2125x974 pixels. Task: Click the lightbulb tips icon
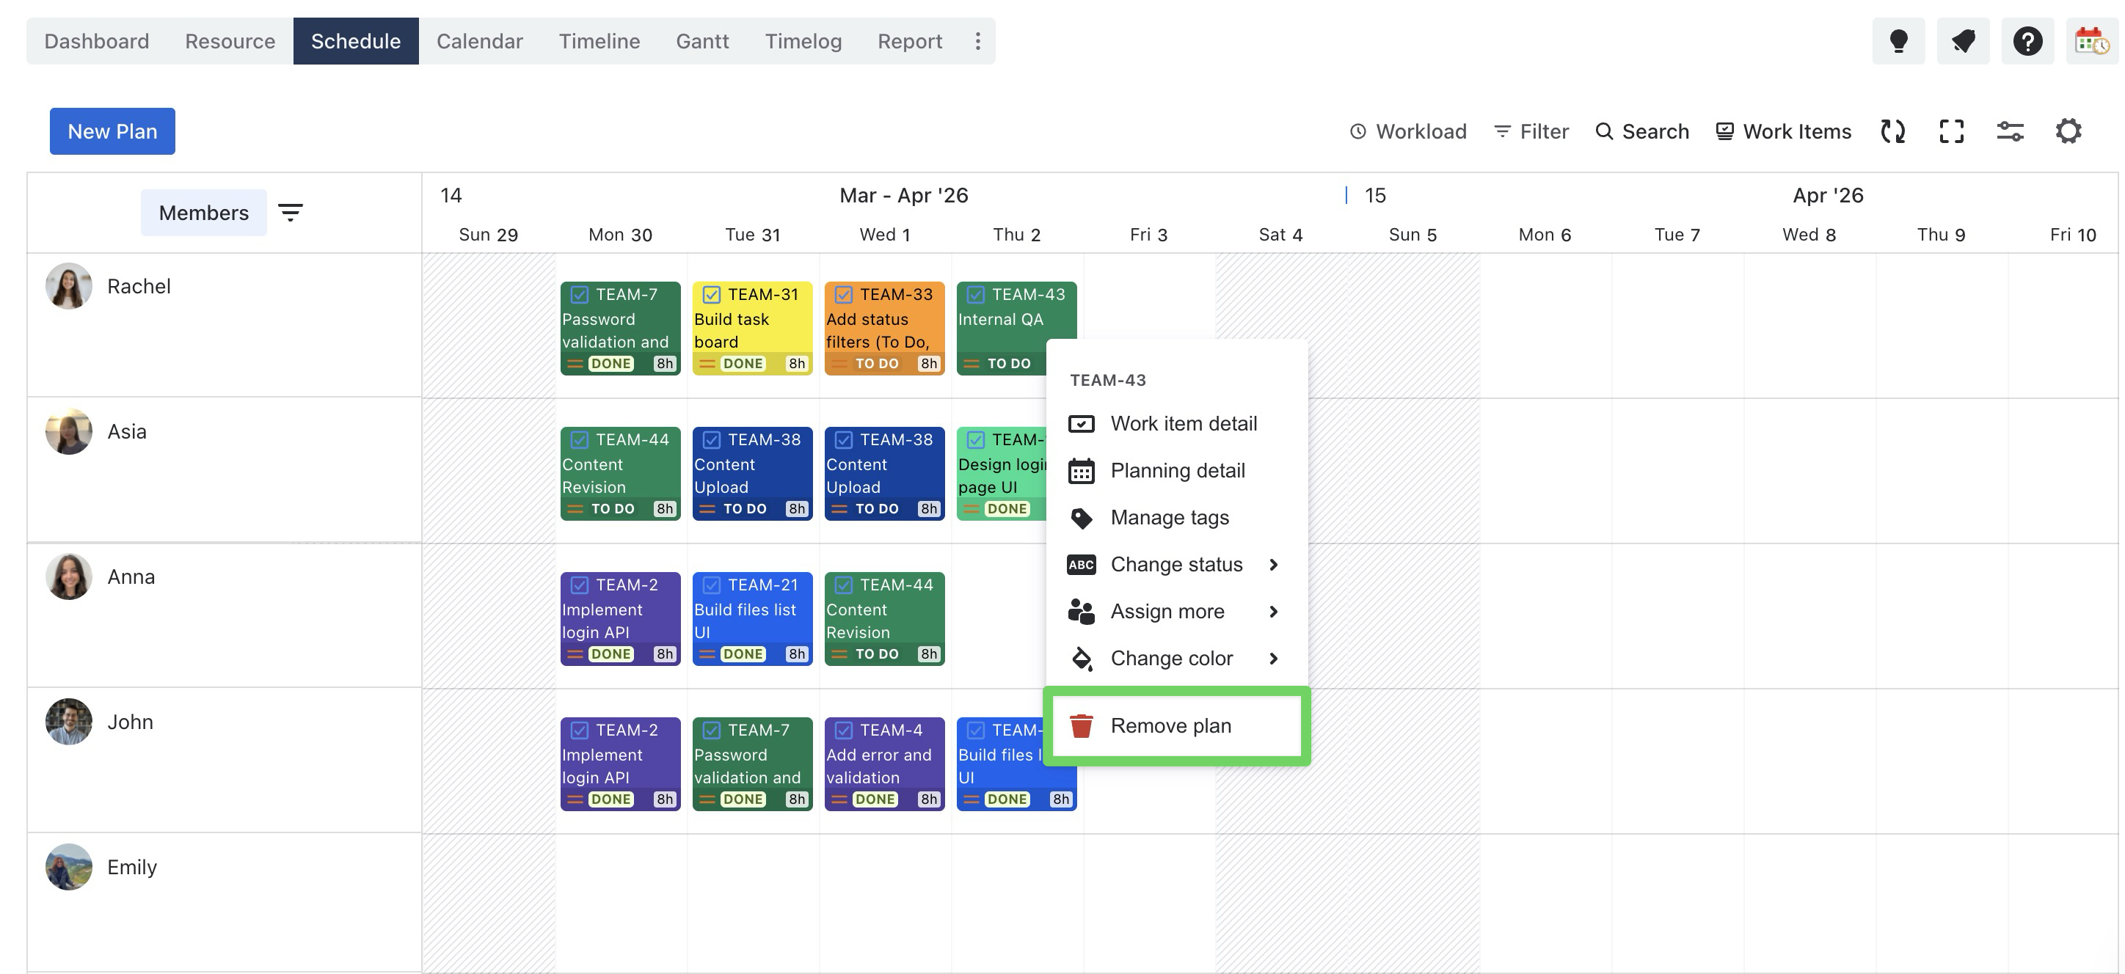1898,40
